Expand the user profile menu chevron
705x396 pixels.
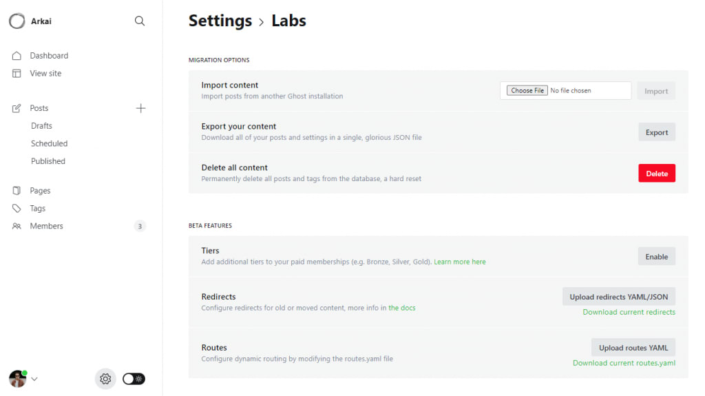tap(34, 379)
